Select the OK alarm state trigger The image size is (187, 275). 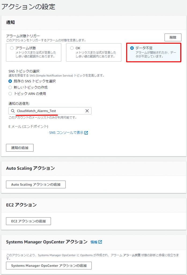pos(72,48)
